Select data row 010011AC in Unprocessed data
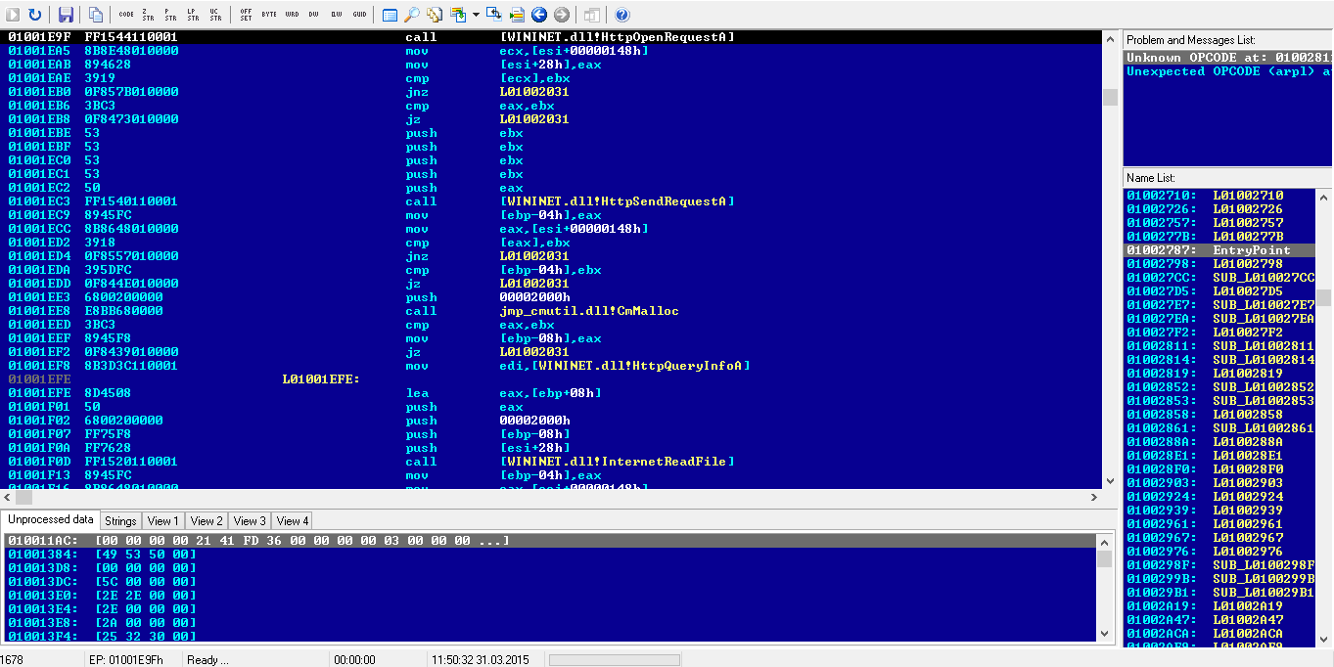The width and height of the screenshot is (1334, 667). pyautogui.click(x=549, y=541)
